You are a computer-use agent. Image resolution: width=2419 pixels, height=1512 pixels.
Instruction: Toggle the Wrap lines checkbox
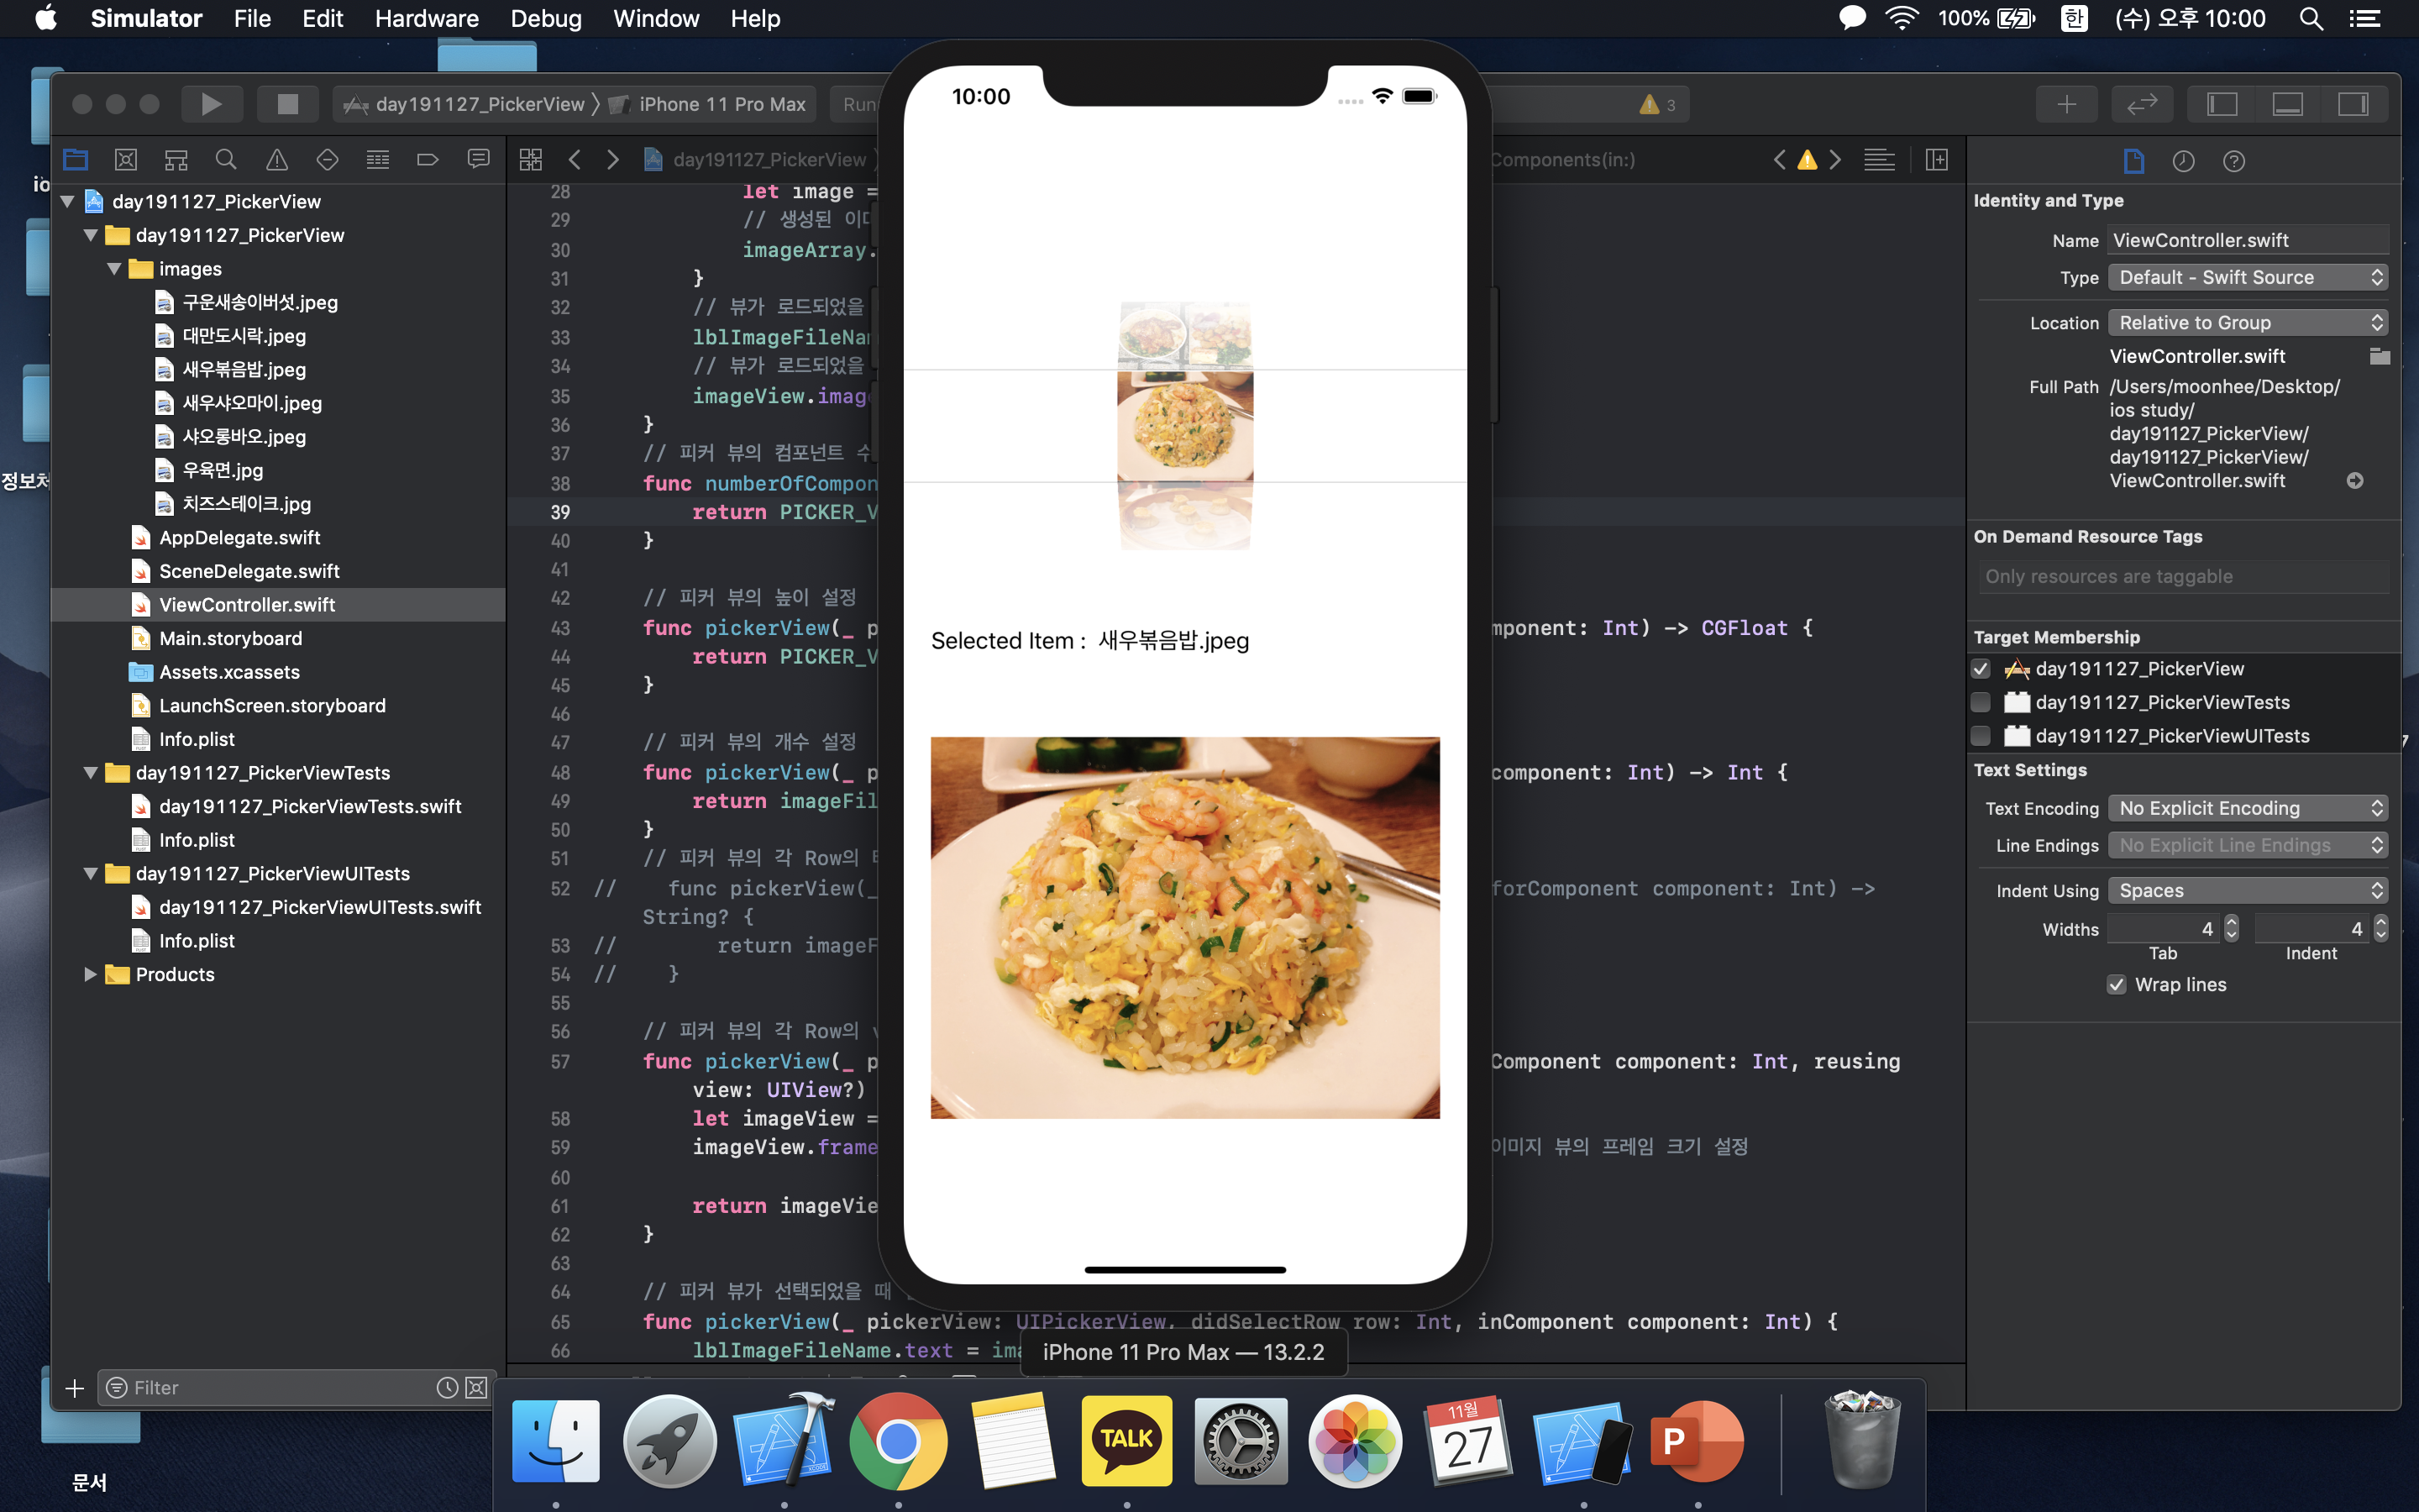tap(2116, 985)
